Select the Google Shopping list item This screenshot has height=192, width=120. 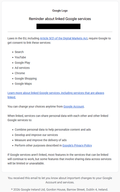pyautogui.click(x=26, y=78)
